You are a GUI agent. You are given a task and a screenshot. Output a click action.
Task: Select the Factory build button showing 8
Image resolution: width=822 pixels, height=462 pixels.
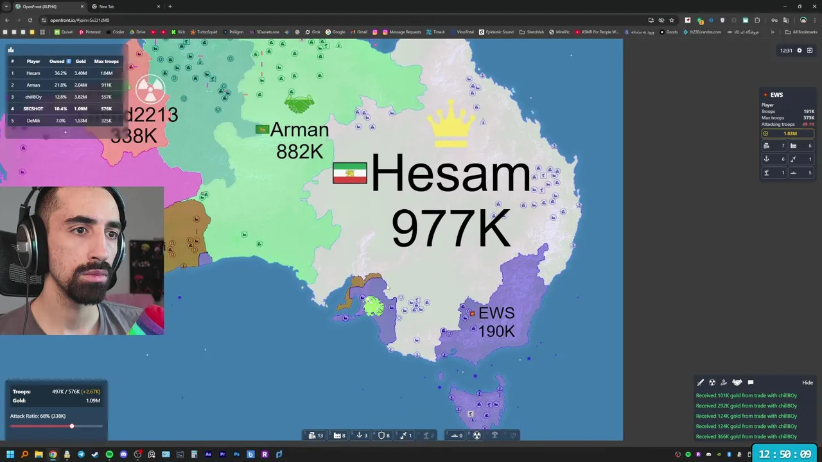click(339, 435)
